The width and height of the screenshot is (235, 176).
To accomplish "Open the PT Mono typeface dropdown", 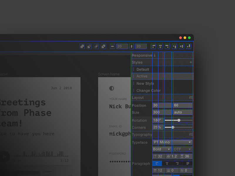I will pyautogui.click(x=172, y=142).
